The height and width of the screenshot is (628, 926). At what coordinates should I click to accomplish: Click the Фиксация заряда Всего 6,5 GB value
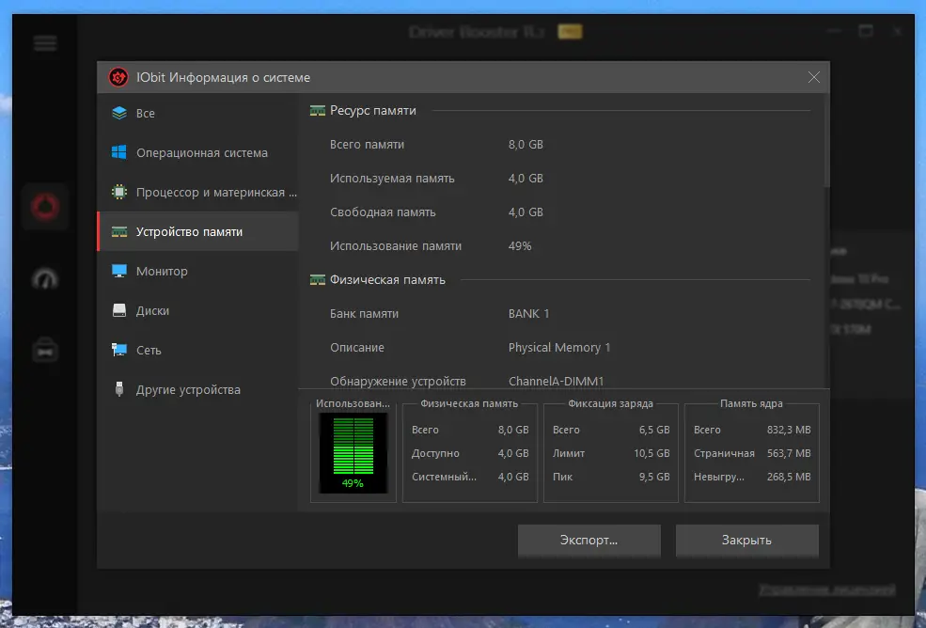pos(654,430)
